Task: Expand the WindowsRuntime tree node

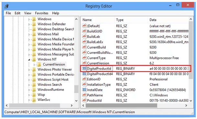Action: pyautogui.click(x=29, y=90)
